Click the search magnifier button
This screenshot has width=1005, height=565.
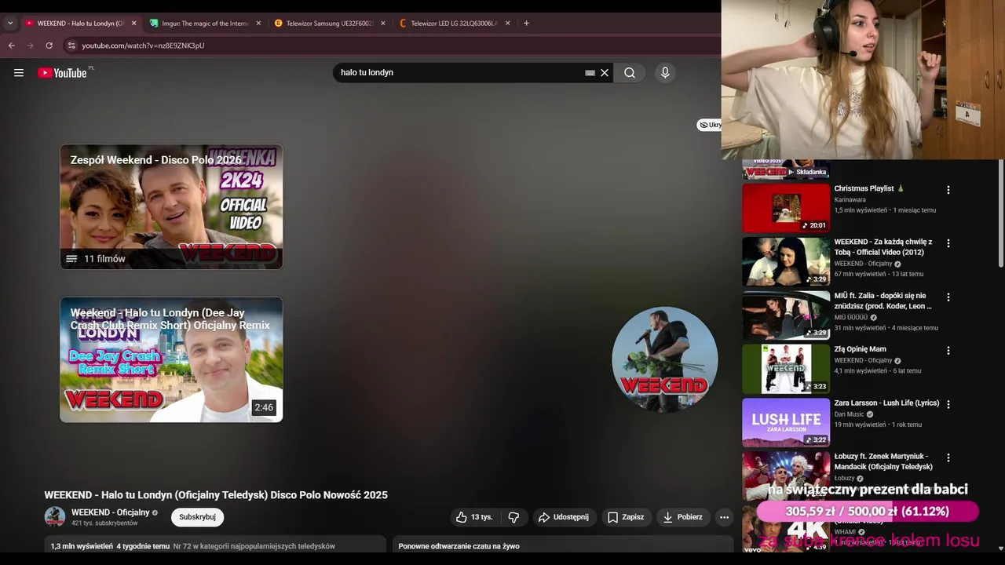[630, 73]
